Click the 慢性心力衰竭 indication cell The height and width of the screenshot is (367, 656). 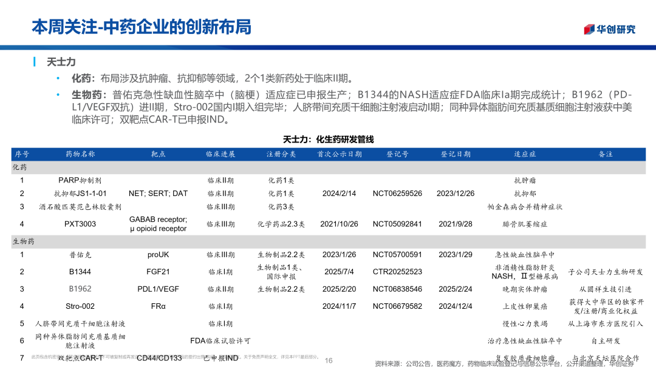(525, 324)
